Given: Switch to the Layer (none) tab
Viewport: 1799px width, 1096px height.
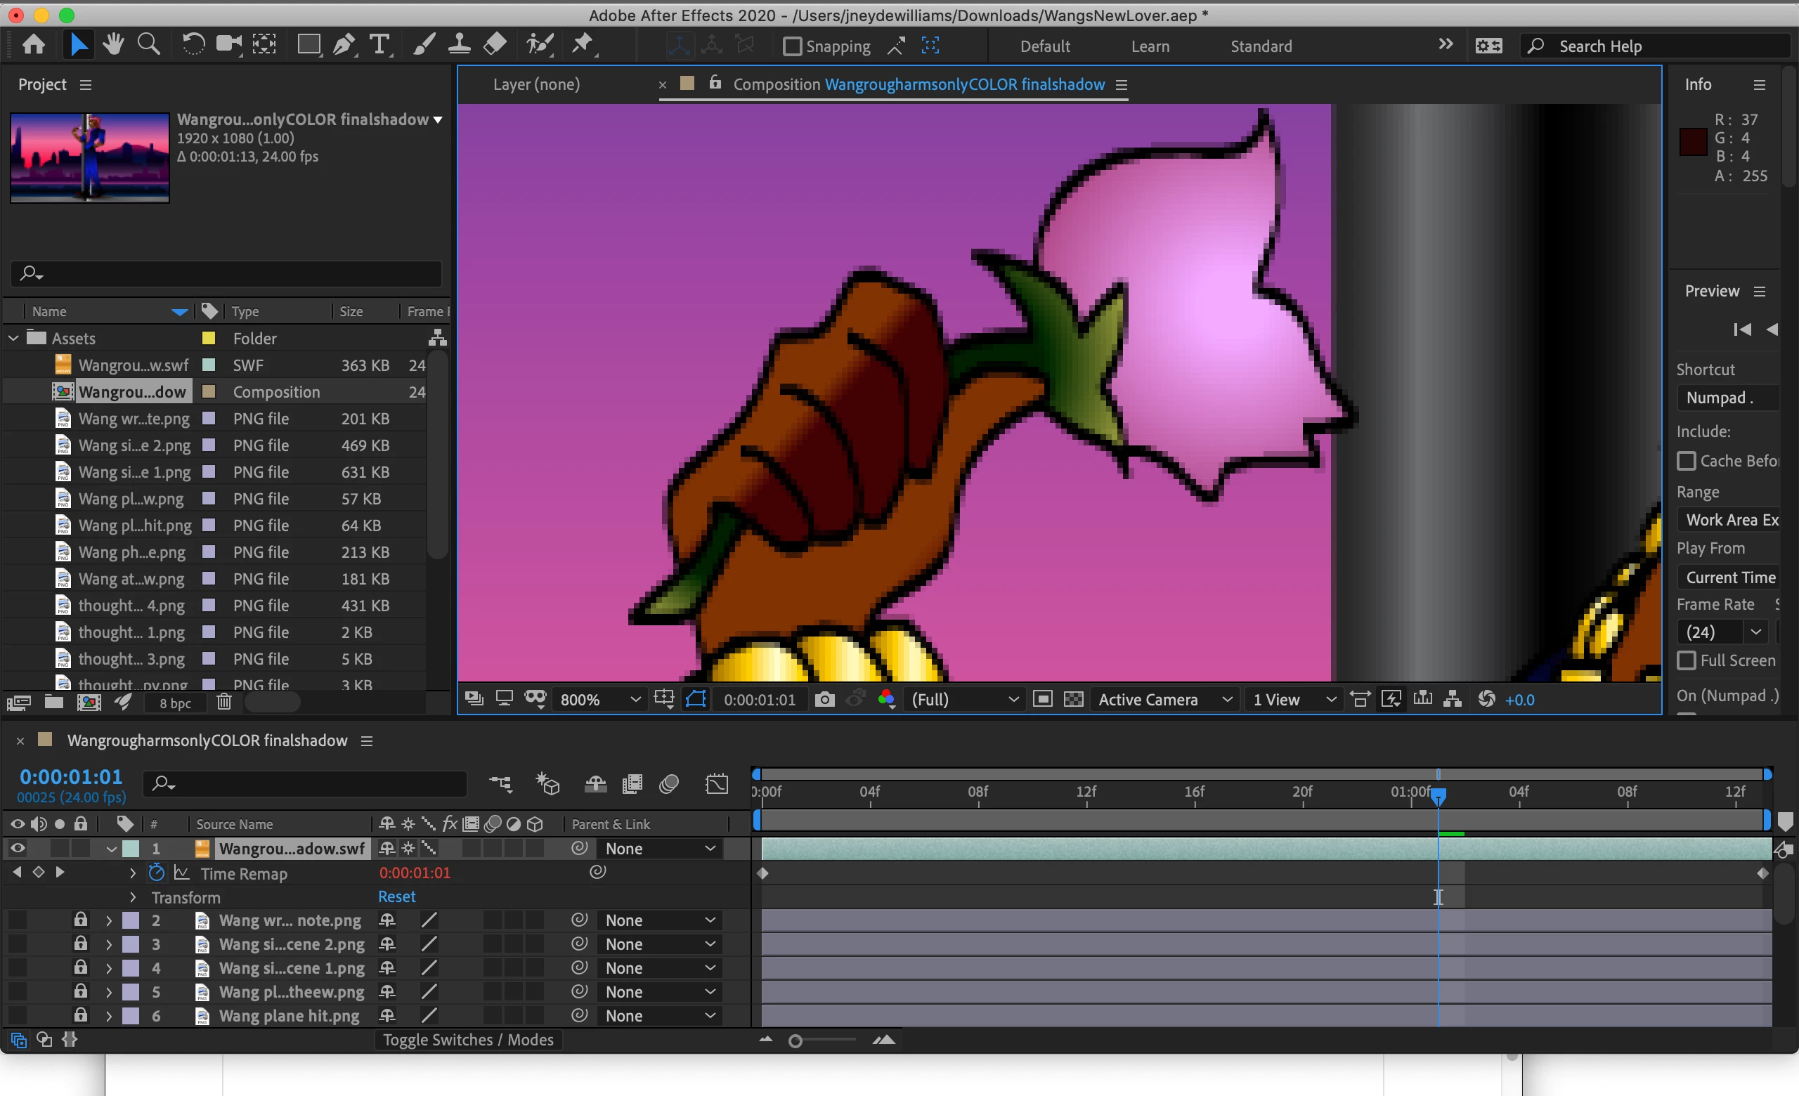Looking at the screenshot, I should [536, 84].
